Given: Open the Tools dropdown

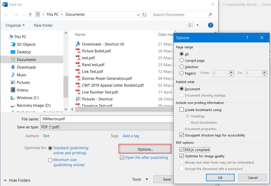Looking at the screenshot, I should [140, 179].
